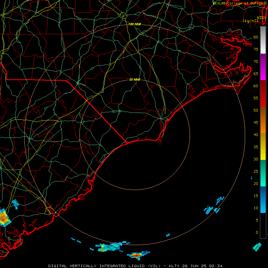Viewport: 268px width, 268px height.
Task: Click the 02:34 time stamp
Action: point(216,266)
